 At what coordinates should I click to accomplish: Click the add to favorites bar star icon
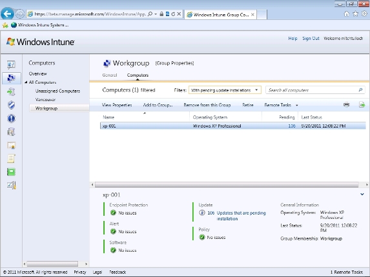(5, 25)
